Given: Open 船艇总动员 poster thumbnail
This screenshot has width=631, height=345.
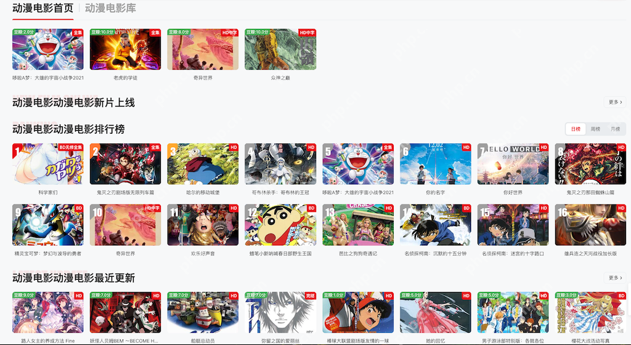Looking at the screenshot, I should click(x=203, y=312).
